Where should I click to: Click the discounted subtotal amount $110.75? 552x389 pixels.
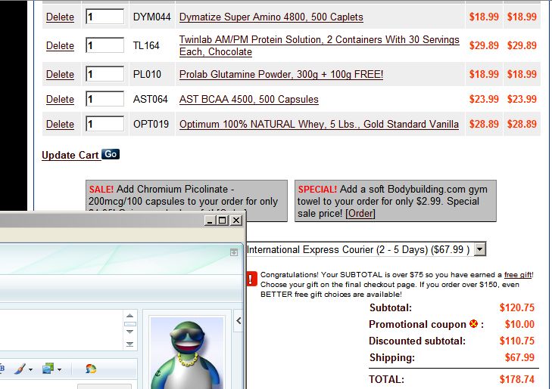(x=517, y=341)
